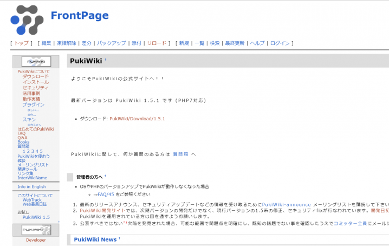Click the anchor dagger next to PukiWiki heading
Viewport: 389px width, 246px height.
[x=106, y=60]
